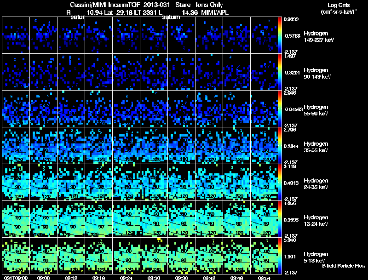Click the 2.706 colorbar maximum value
Screen dimensions: 368x280
click(290, 130)
